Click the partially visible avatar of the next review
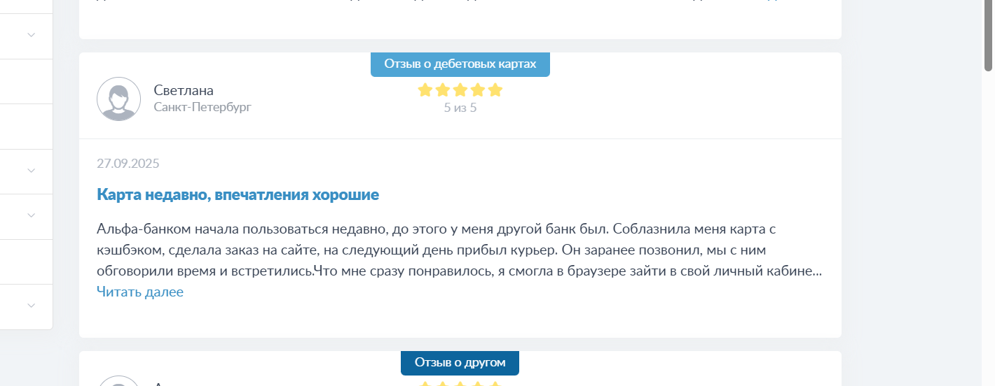 click(x=118, y=381)
